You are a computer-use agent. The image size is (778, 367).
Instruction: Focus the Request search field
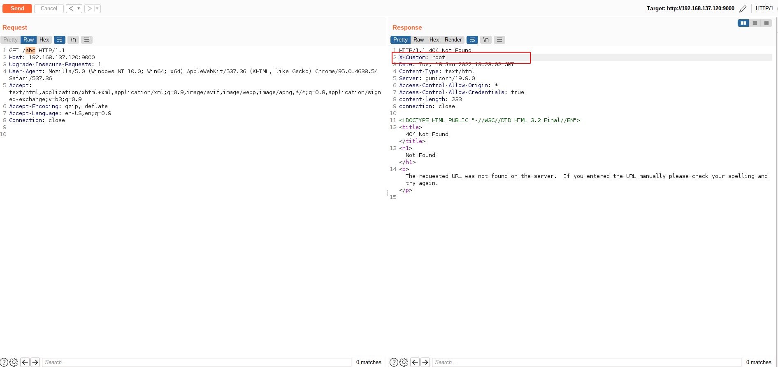click(x=197, y=362)
